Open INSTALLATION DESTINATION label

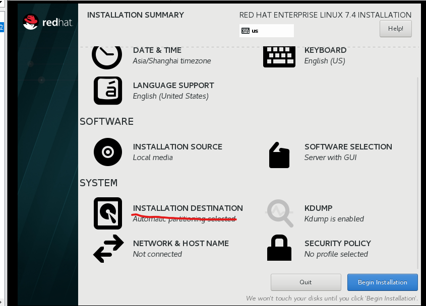coord(188,208)
